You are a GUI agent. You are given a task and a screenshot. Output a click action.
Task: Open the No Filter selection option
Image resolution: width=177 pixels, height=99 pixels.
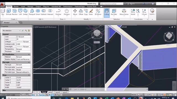pyautogui.click(x=114, y=12)
